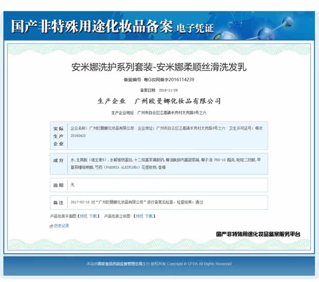Click the ingredients text starting with 水
Viewport: 319px width, 282px height.
(166, 164)
